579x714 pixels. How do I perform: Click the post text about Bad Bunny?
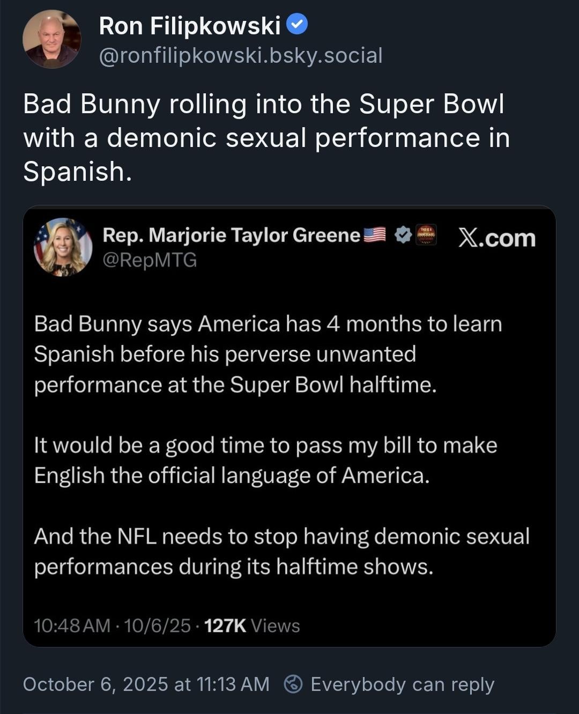[265, 138]
